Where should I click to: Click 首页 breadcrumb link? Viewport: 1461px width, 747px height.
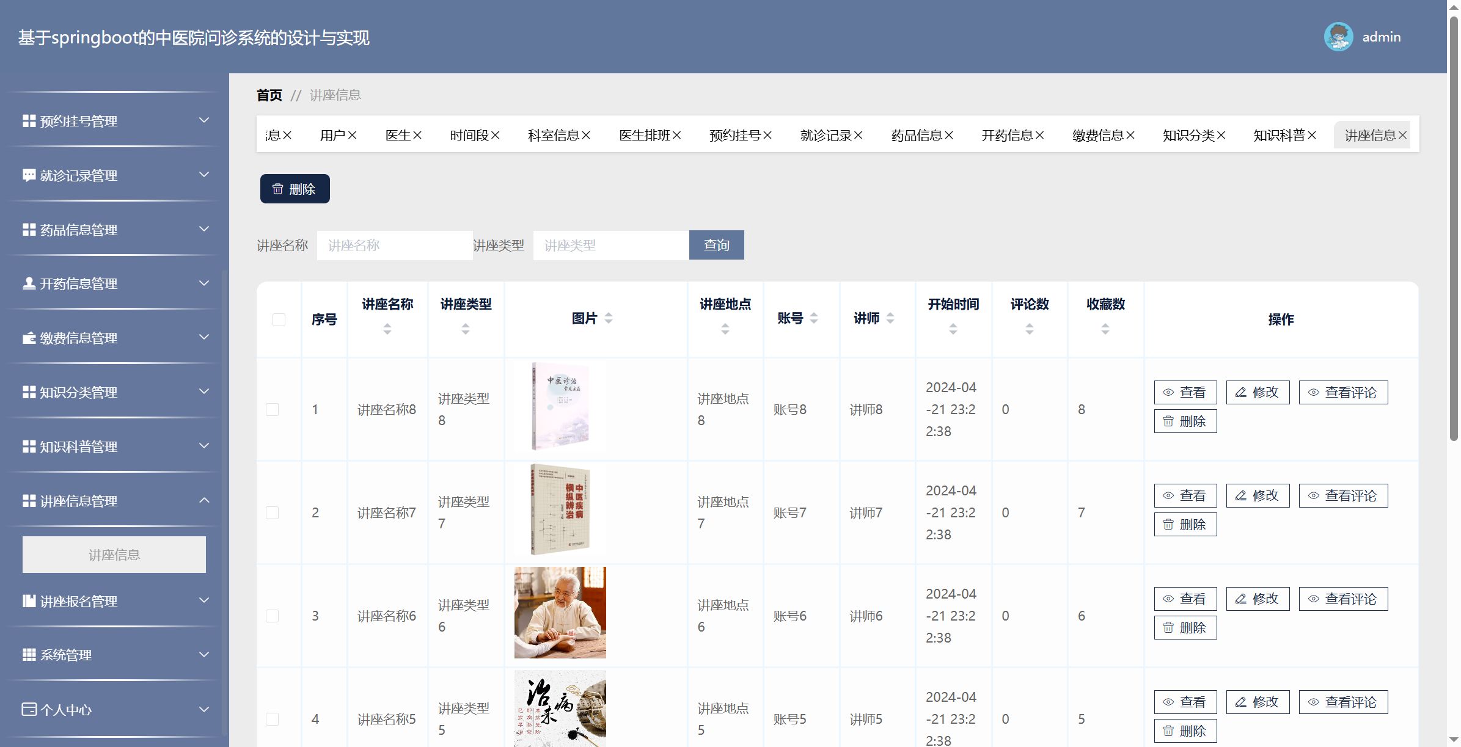coord(269,95)
